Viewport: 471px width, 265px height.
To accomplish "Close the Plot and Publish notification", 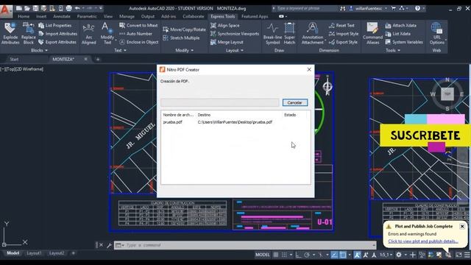I will point(462,226).
